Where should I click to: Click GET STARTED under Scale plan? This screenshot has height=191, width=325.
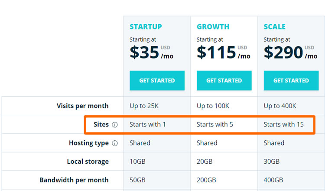(291, 81)
